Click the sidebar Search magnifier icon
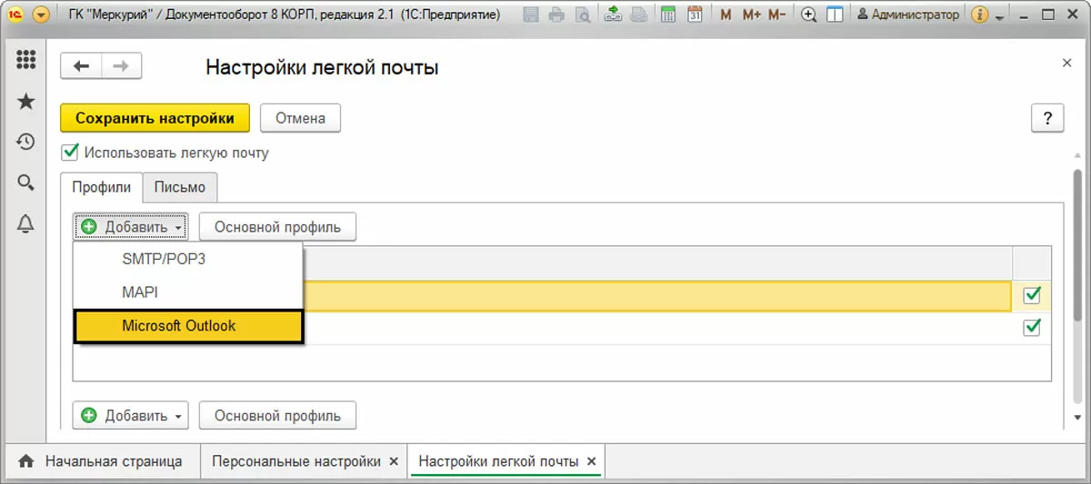Image resolution: width=1091 pixels, height=484 pixels. [25, 183]
